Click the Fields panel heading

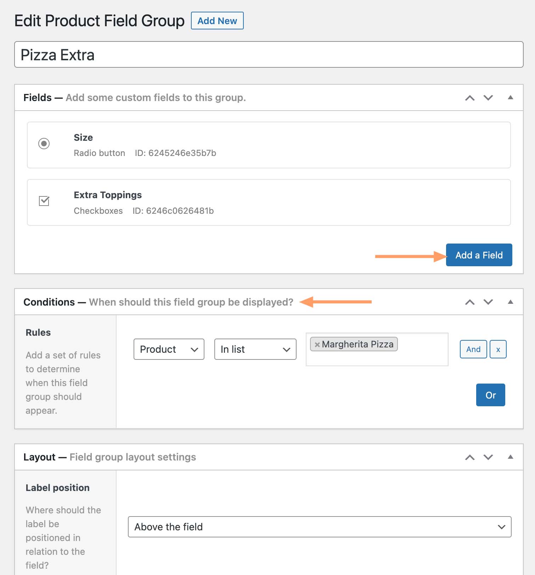click(x=135, y=97)
